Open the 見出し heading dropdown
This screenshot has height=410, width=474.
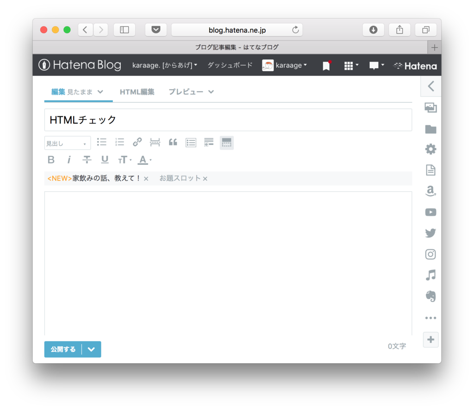click(67, 143)
